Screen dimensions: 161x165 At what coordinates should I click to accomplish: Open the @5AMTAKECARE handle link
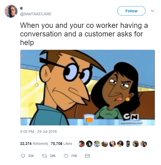click(x=36, y=14)
